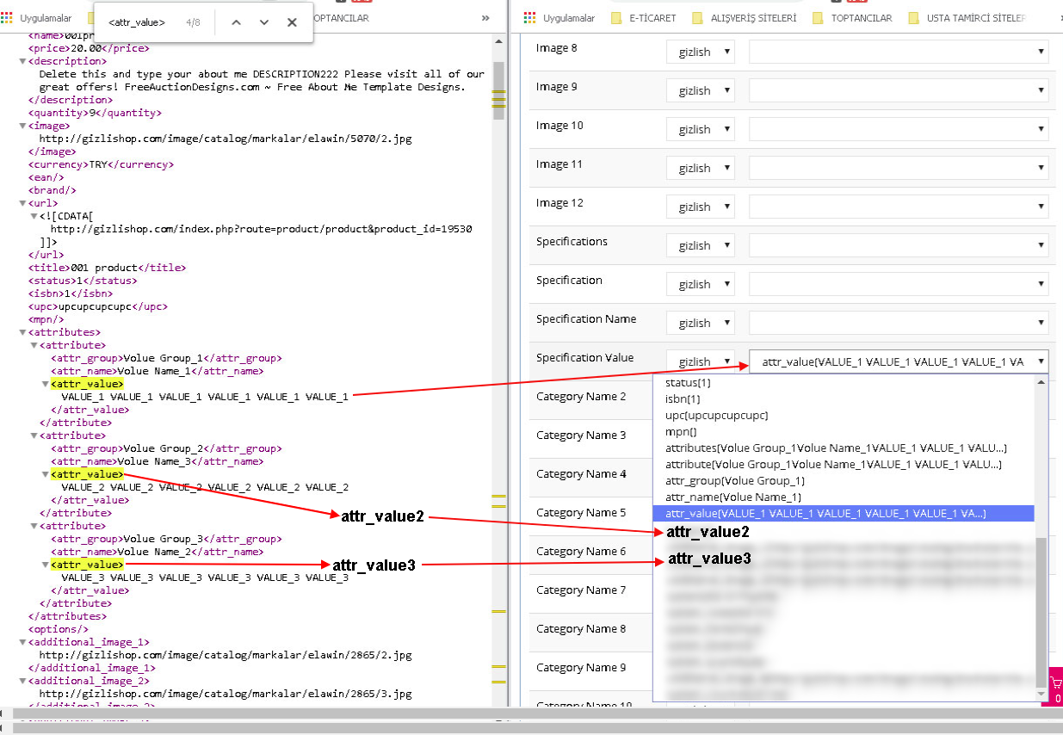Open the empty field dropdown for Image 10
The width and height of the screenshot is (1063, 735).
[899, 129]
